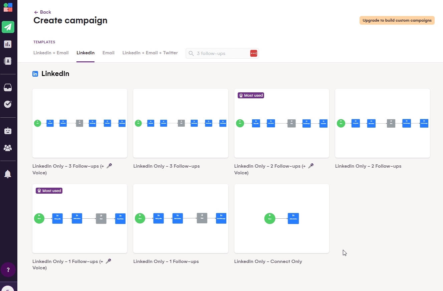Switch to the Linkedin + Email tab

click(51, 53)
